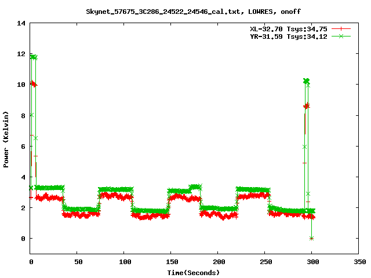The height and width of the screenshot is (278, 371).
Task: Click the x-axis tick label '250'
Action: pyautogui.click(x=265, y=262)
